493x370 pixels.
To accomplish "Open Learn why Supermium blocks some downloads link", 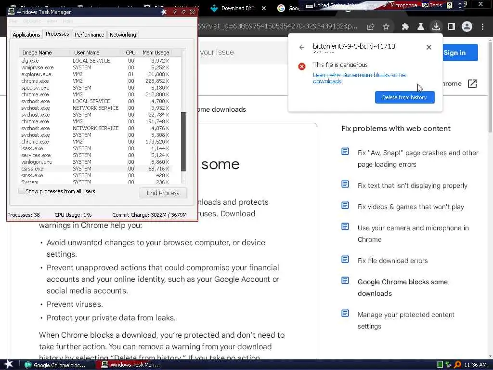I will [359, 78].
